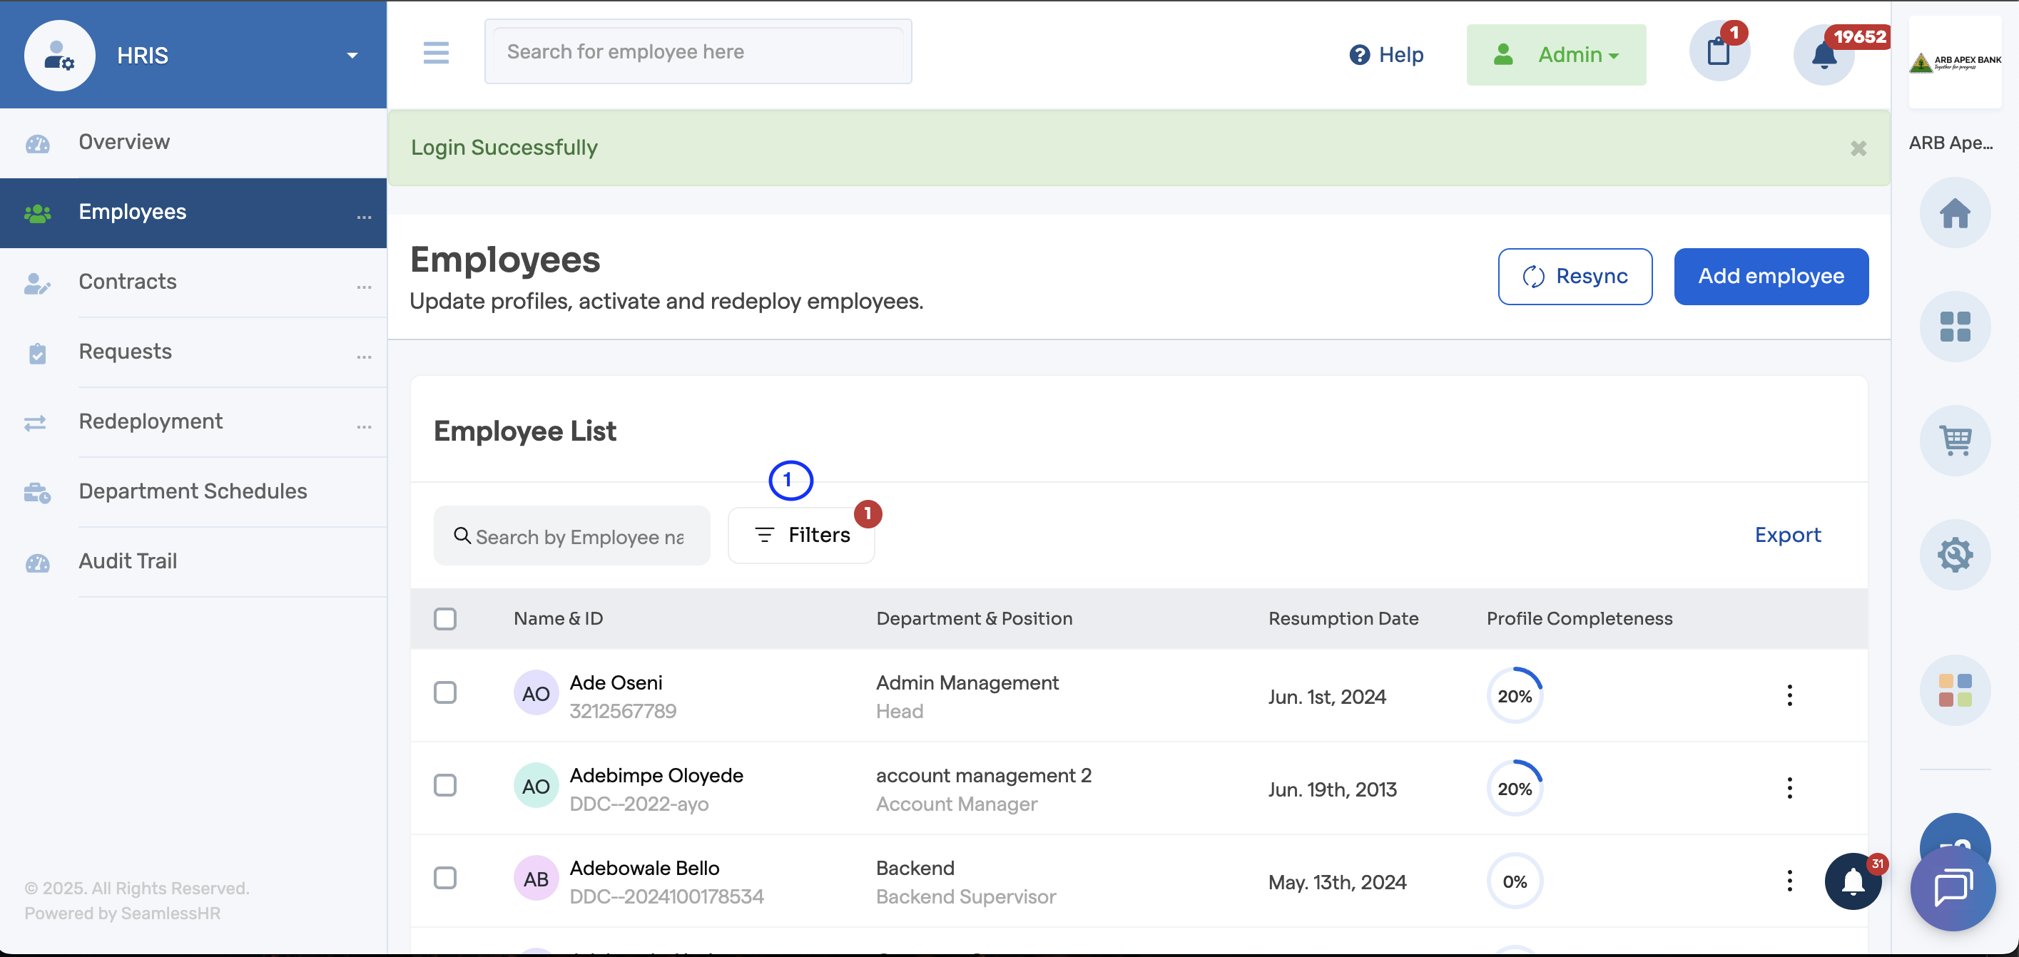The width and height of the screenshot is (2019, 957).
Task: Dismiss the Login Successfully banner
Action: point(1858,149)
